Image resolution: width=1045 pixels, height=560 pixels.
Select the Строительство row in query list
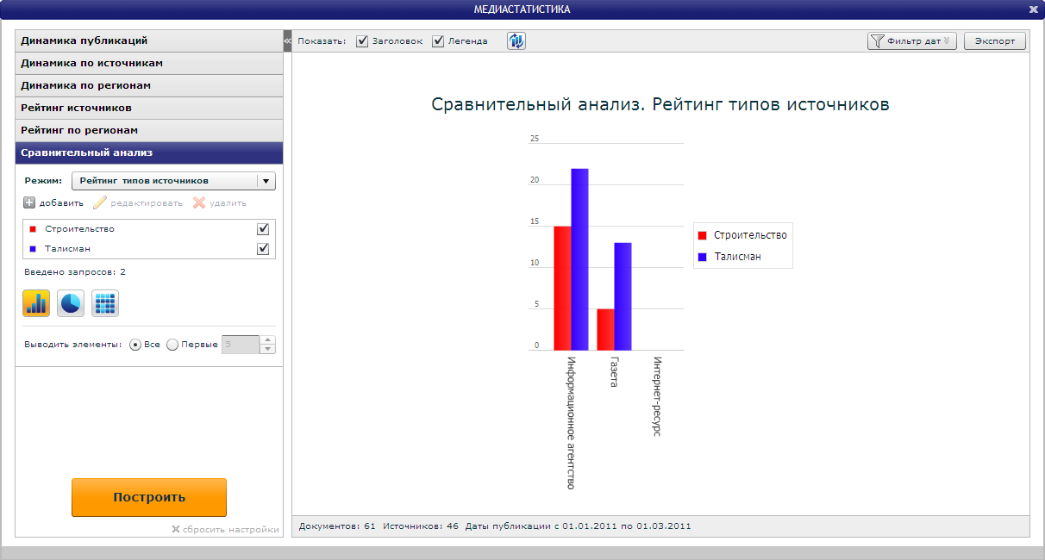(149, 229)
